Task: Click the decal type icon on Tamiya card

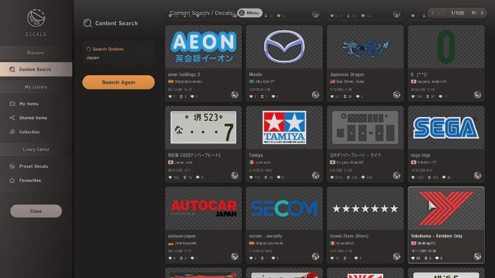Action: tap(316, 175)
